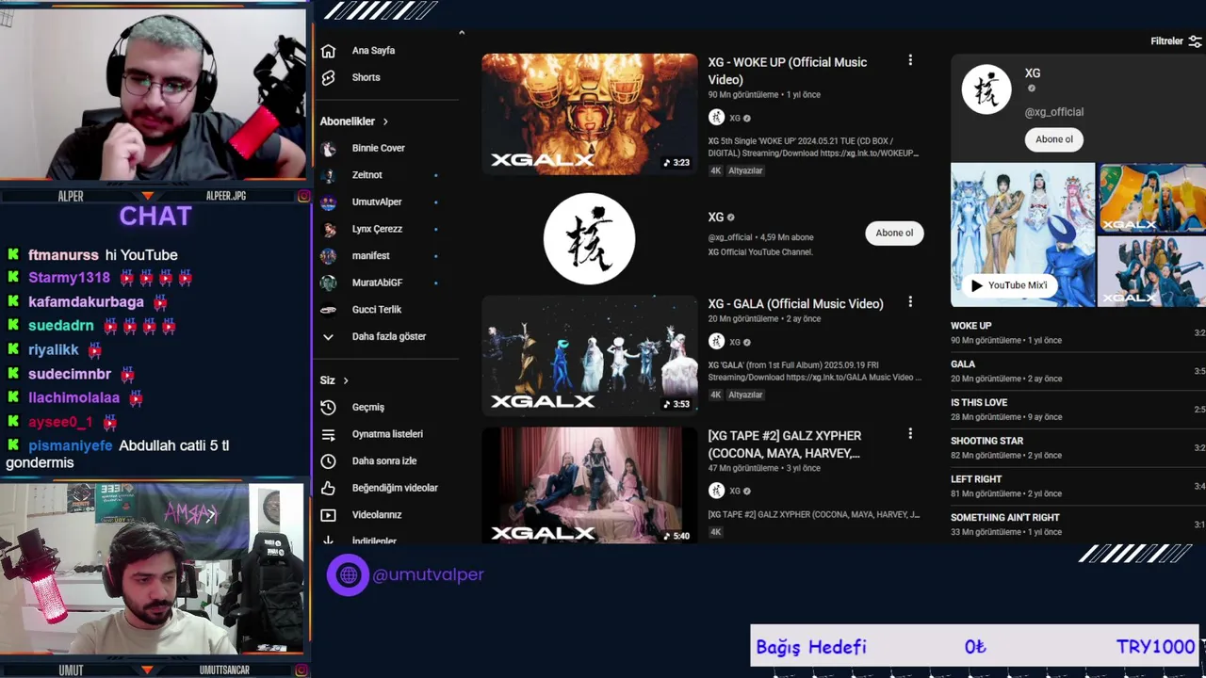Open the GALA video thumbnail
Screen dimensions: 1206x678
point(590,356)
